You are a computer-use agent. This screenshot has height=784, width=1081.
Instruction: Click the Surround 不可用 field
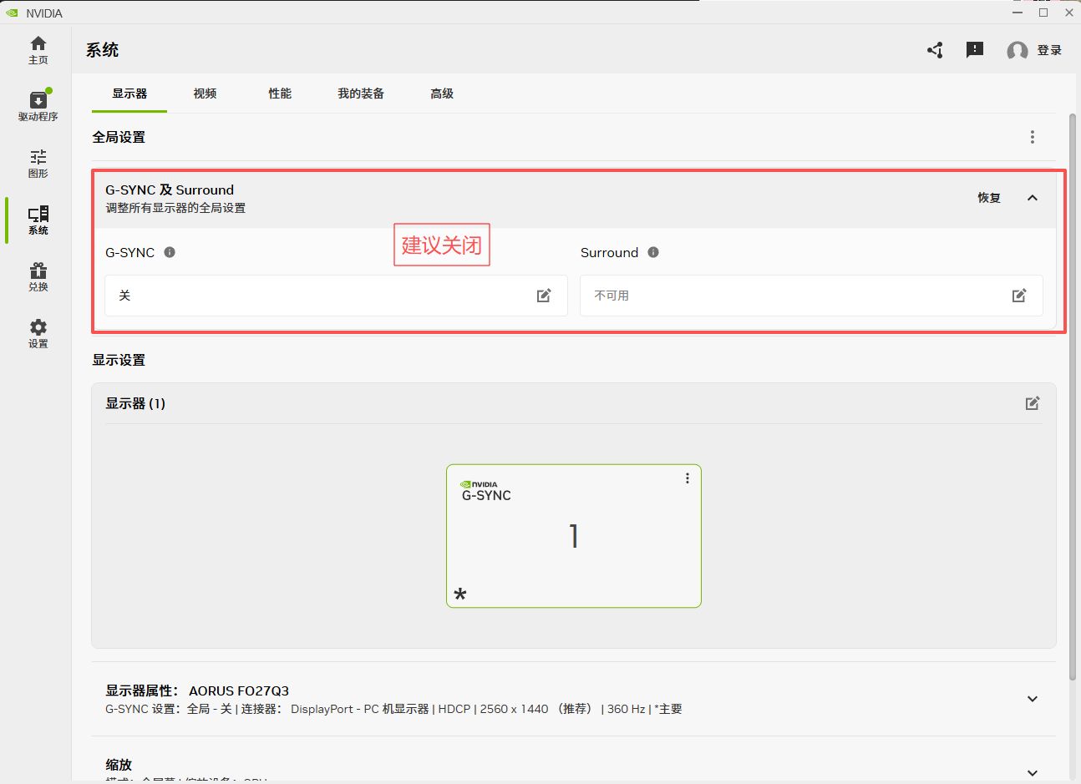(x=811, y=296)
